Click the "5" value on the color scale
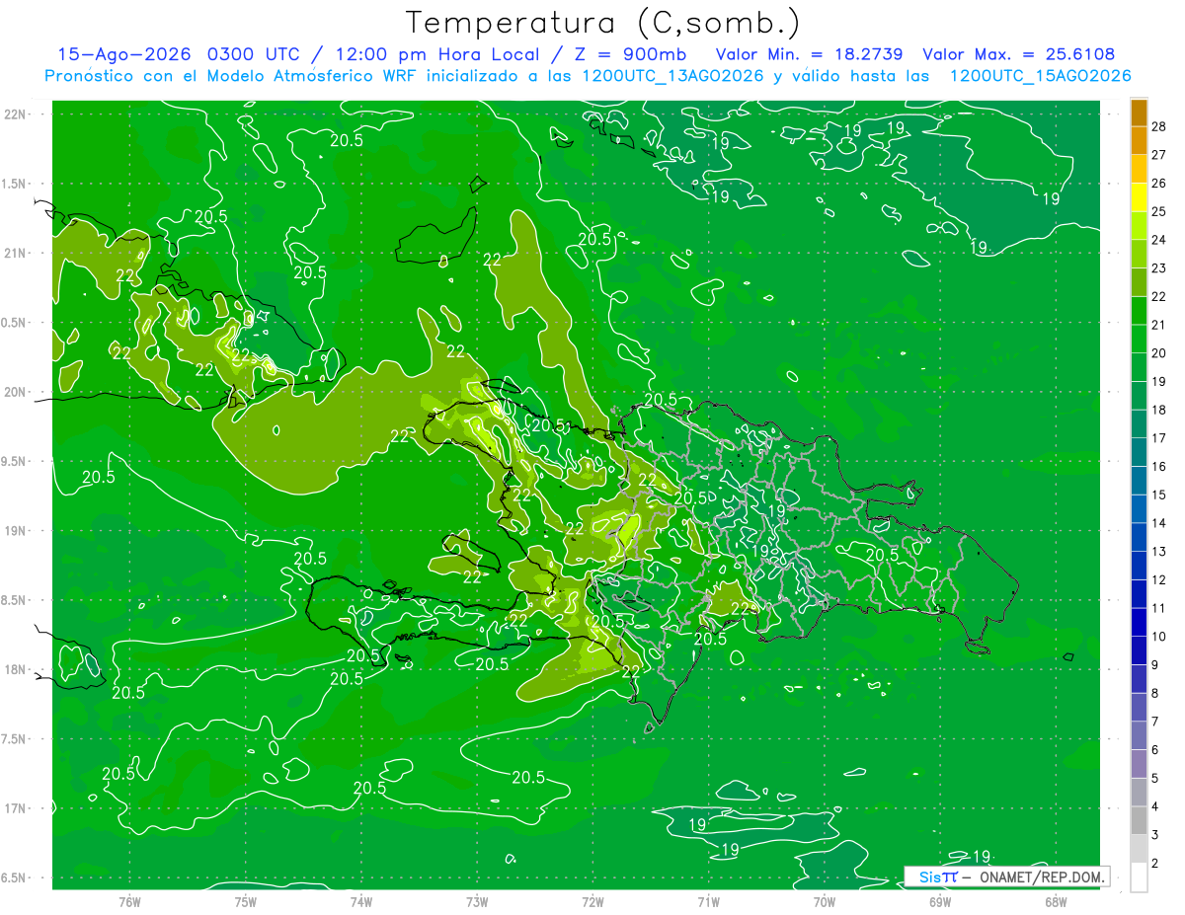This screenshot has height=915, width=1185. click(1155, 778)
